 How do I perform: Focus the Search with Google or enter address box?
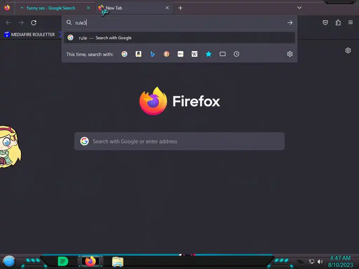[179, 141]
